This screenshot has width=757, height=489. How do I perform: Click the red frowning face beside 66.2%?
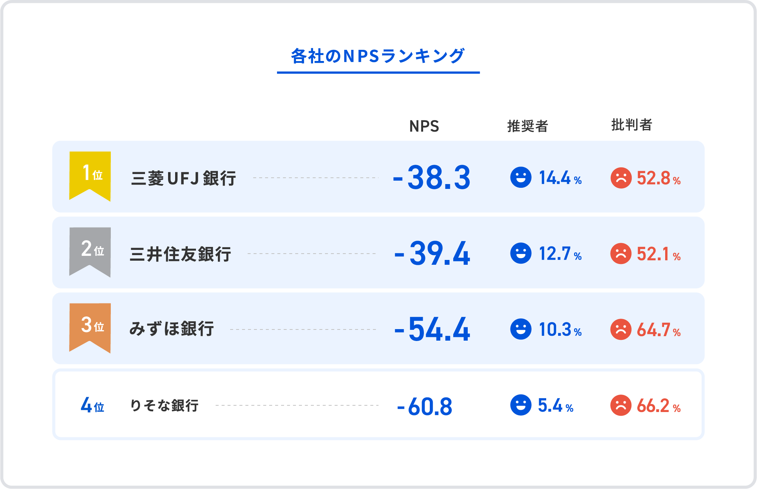coord(621,405)
